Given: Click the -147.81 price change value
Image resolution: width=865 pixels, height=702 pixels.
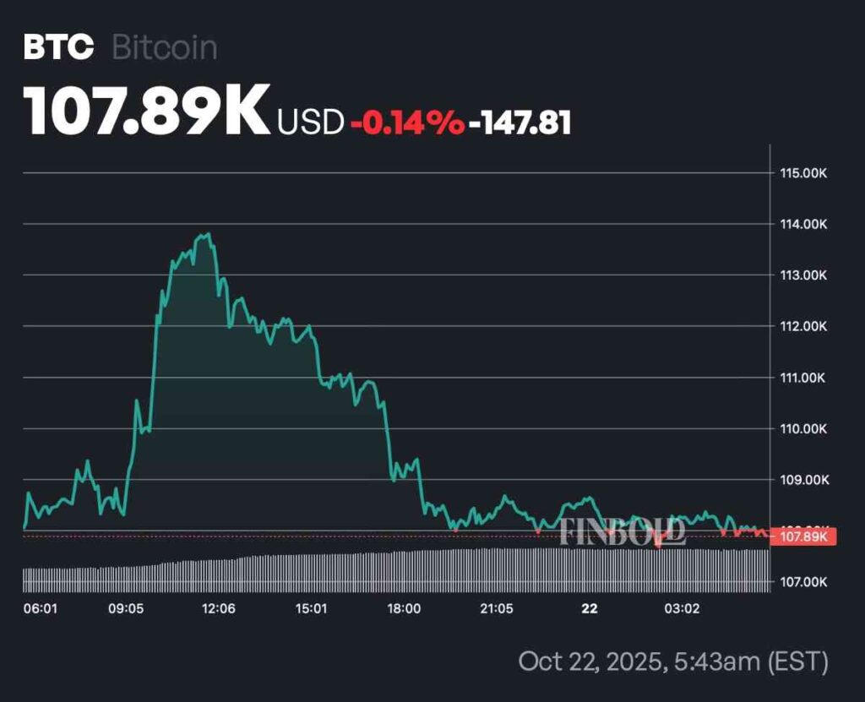Looking at the screenshot, I should point(520,123).
